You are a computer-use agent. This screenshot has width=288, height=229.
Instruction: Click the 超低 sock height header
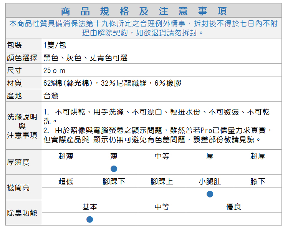click(x=66, y=181)
